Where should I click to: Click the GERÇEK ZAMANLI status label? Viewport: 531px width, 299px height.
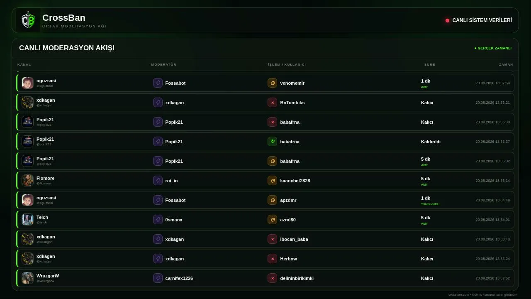click(493, 48)
